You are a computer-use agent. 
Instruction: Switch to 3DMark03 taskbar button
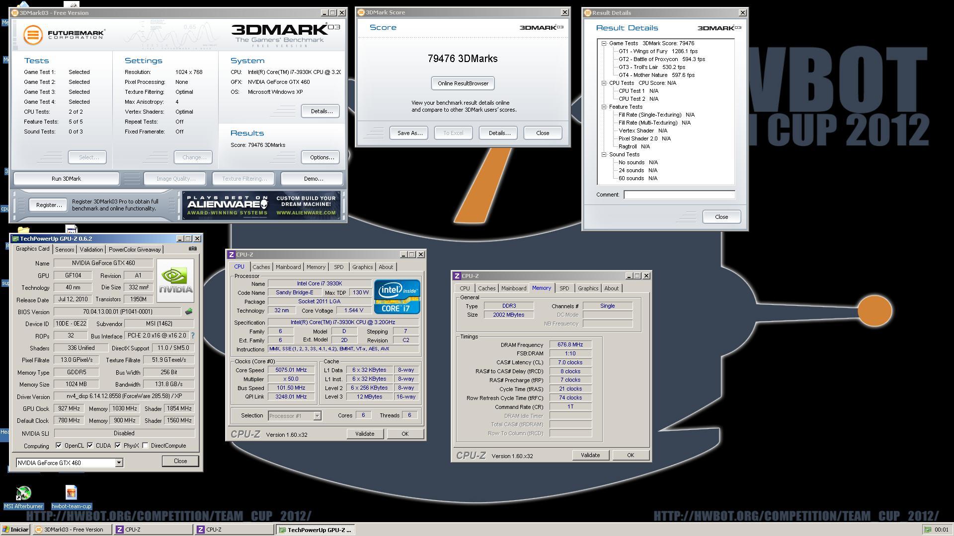[x=73, y=530]
